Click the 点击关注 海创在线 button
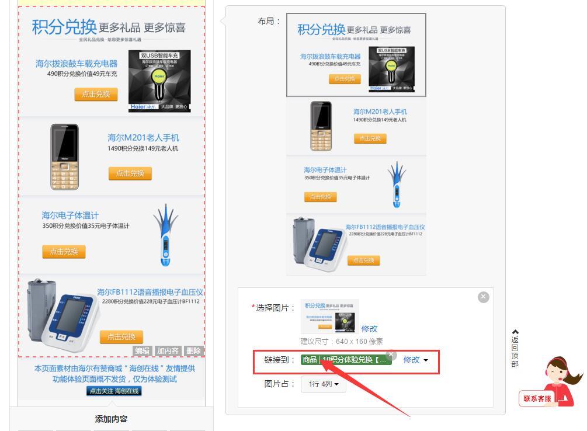Screen dimensions: 587x431 click(114, 391)
